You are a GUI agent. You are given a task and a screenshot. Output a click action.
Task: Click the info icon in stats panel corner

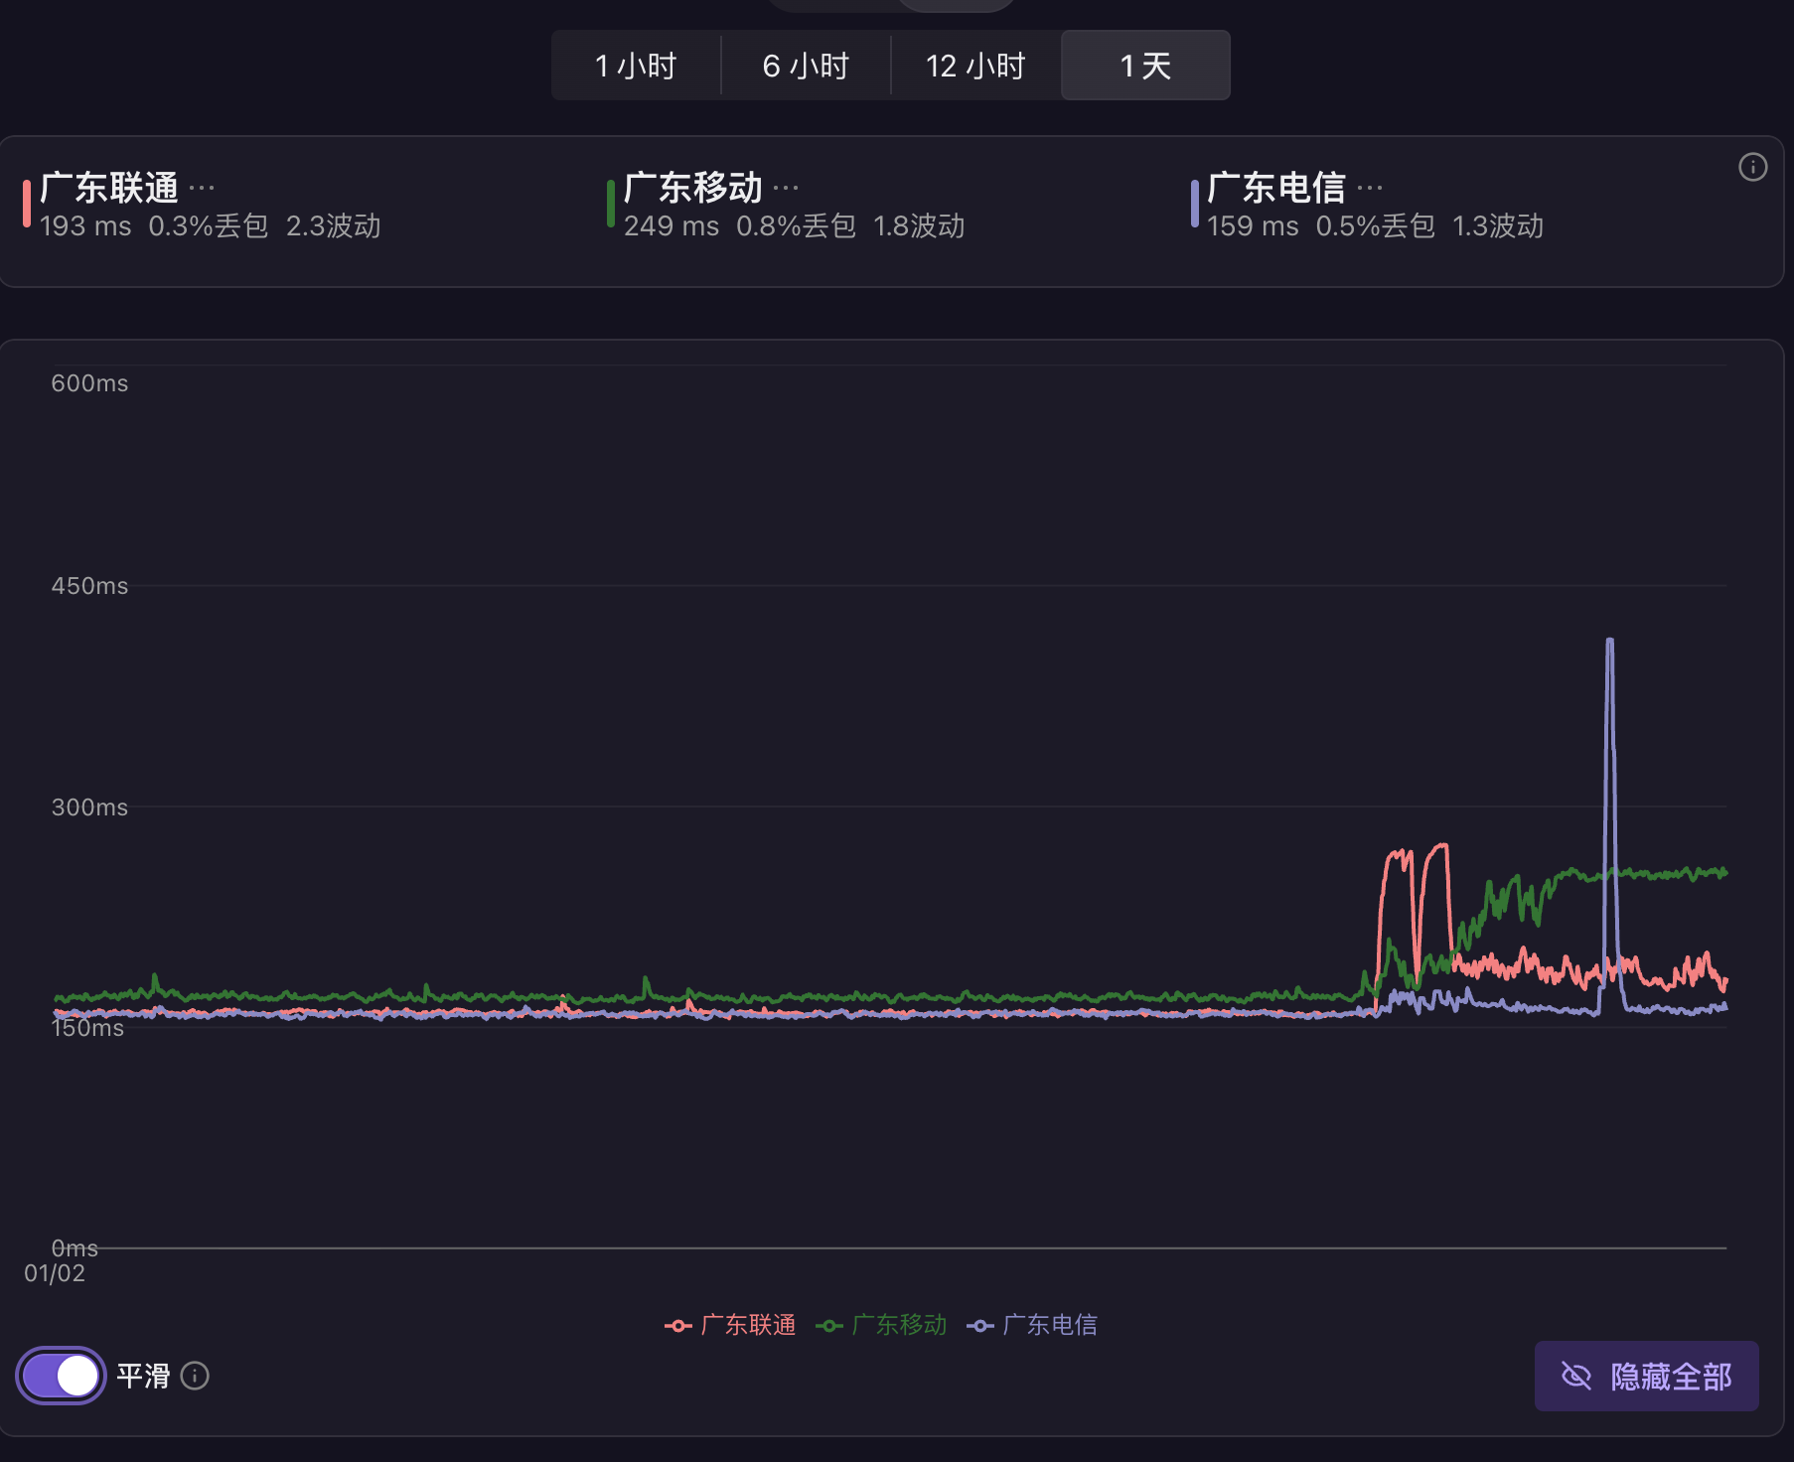1752,167
